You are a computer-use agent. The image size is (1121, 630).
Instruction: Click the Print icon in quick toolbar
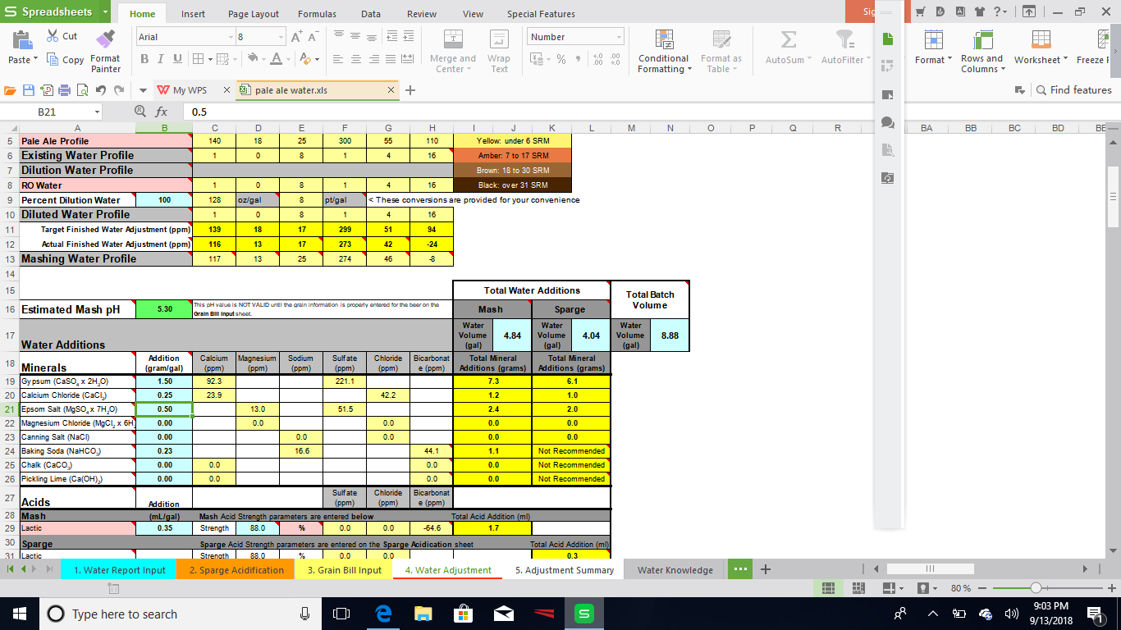click(64, 90)
